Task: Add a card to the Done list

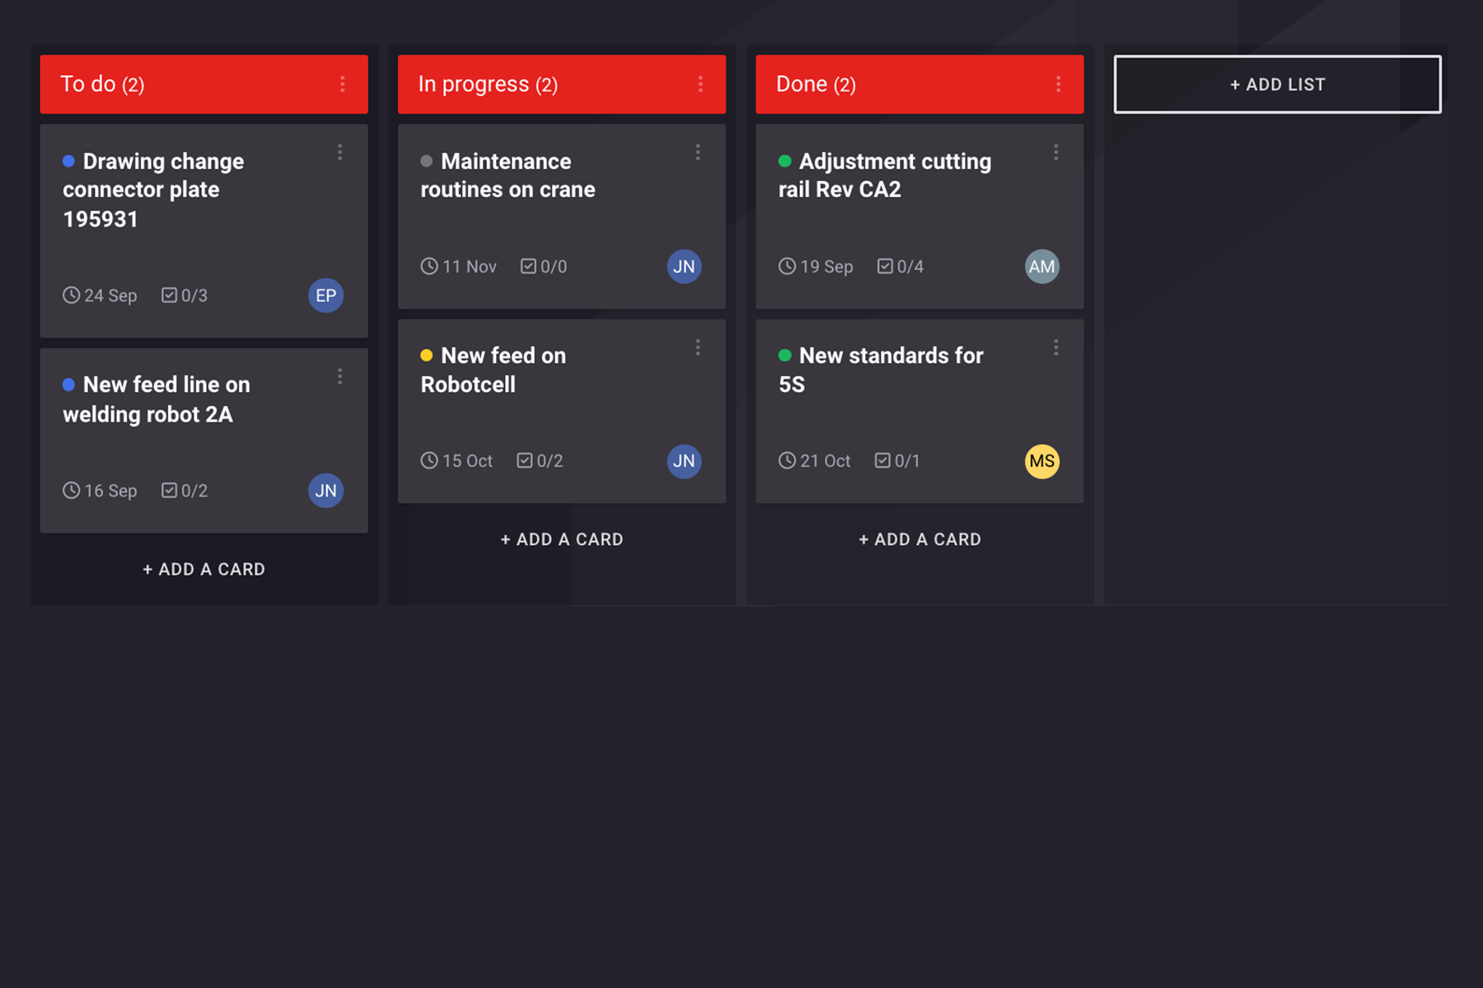Action: tap(920, 539)
